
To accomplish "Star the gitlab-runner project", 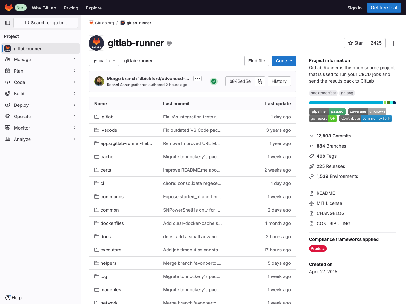I will point(355,43).
